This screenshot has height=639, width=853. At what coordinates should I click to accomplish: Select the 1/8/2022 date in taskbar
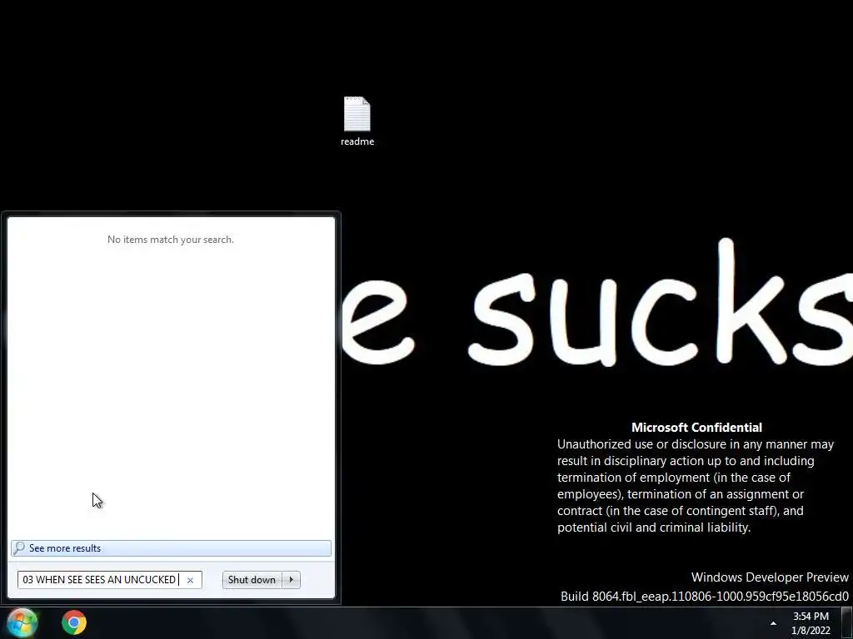811,631
